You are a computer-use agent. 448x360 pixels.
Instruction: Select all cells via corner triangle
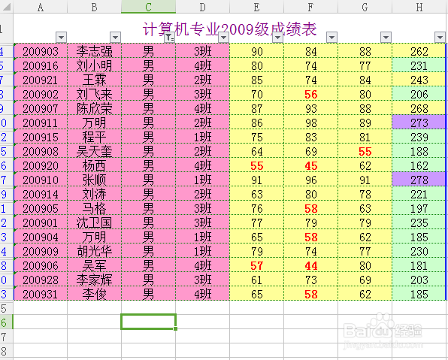click(6, 6)
